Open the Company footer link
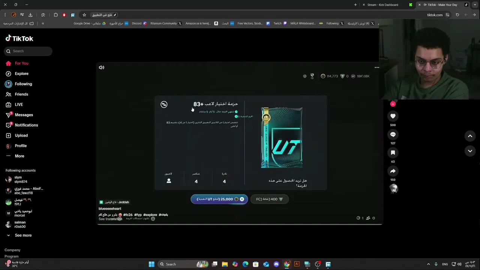This screenshot has height=270, width=480. 12,250
